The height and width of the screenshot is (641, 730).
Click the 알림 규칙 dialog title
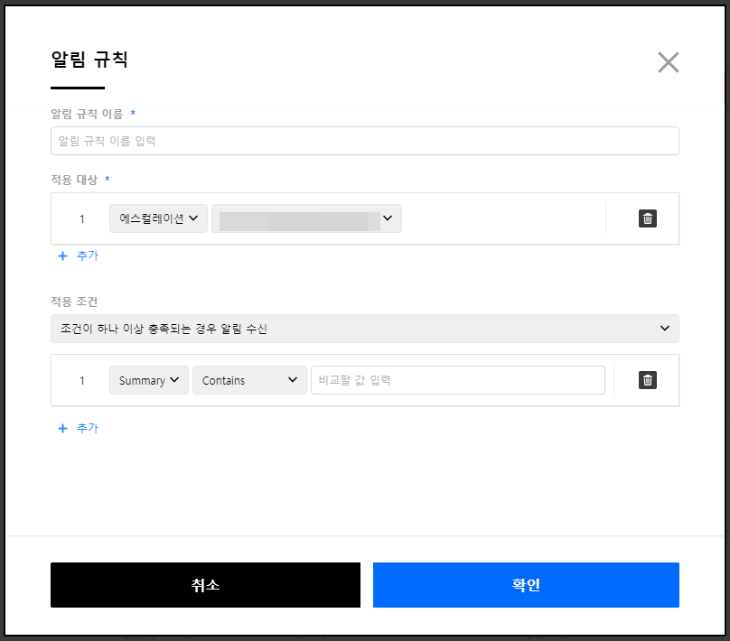[x=89, y=61]
